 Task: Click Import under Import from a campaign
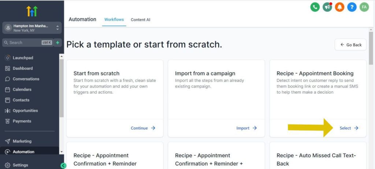click(x=246, y=128)
